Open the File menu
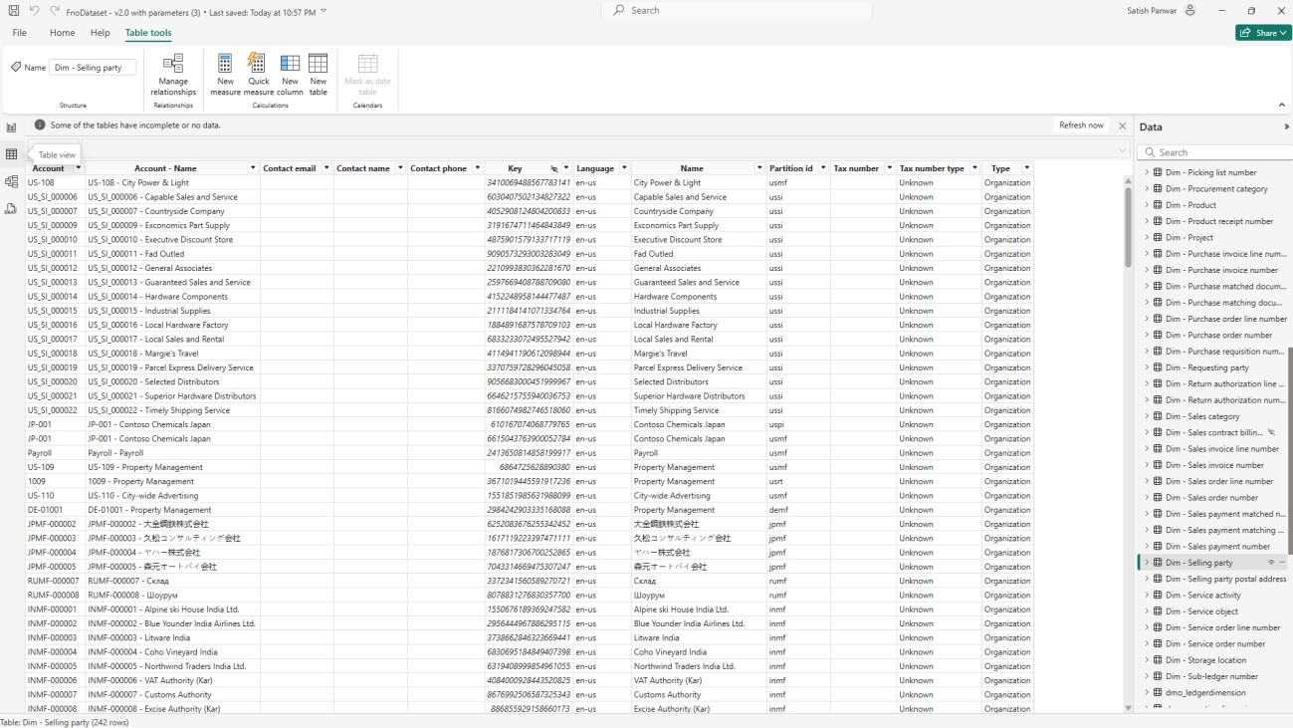 pyautogui.click(x=20, y=33)
